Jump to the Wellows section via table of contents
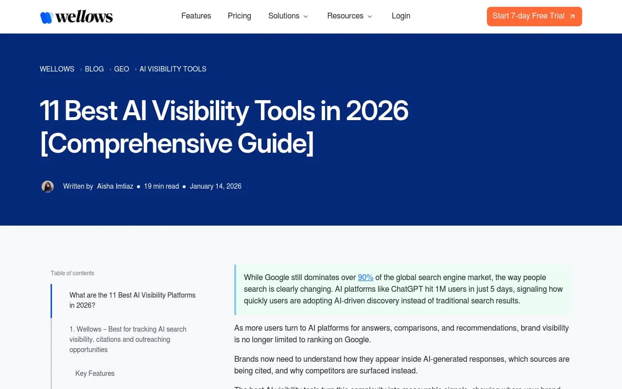Screen dimensions: 622x389 click(x=128, y=339)
